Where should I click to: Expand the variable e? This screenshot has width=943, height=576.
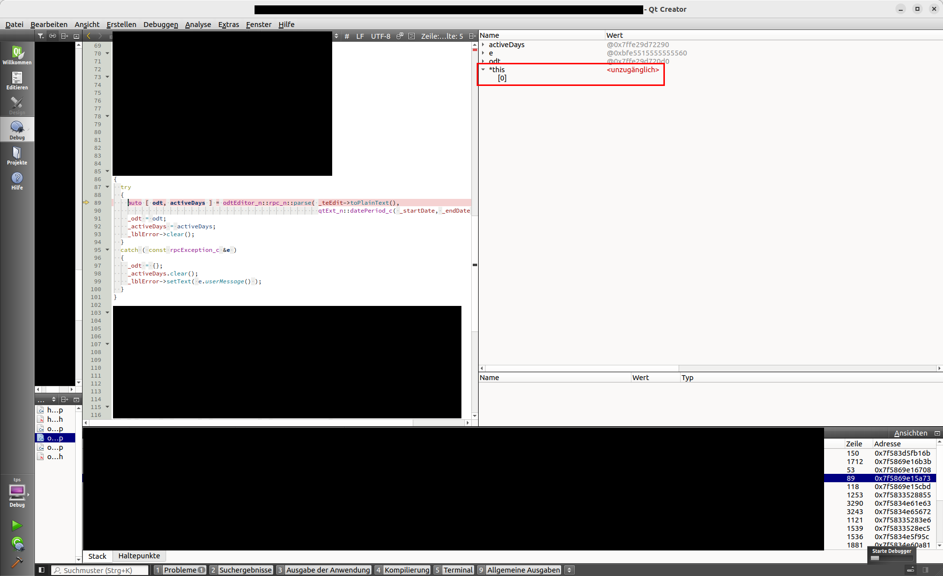tap(484, 53)
